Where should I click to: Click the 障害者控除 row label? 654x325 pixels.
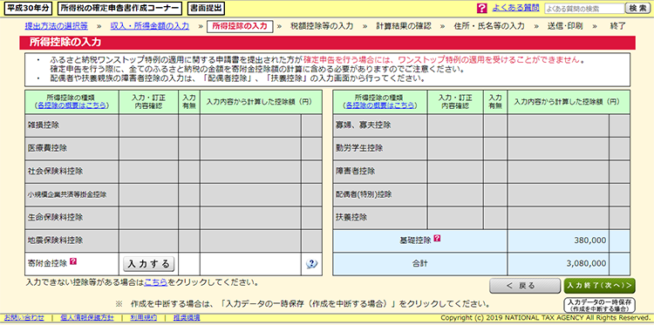356,172
